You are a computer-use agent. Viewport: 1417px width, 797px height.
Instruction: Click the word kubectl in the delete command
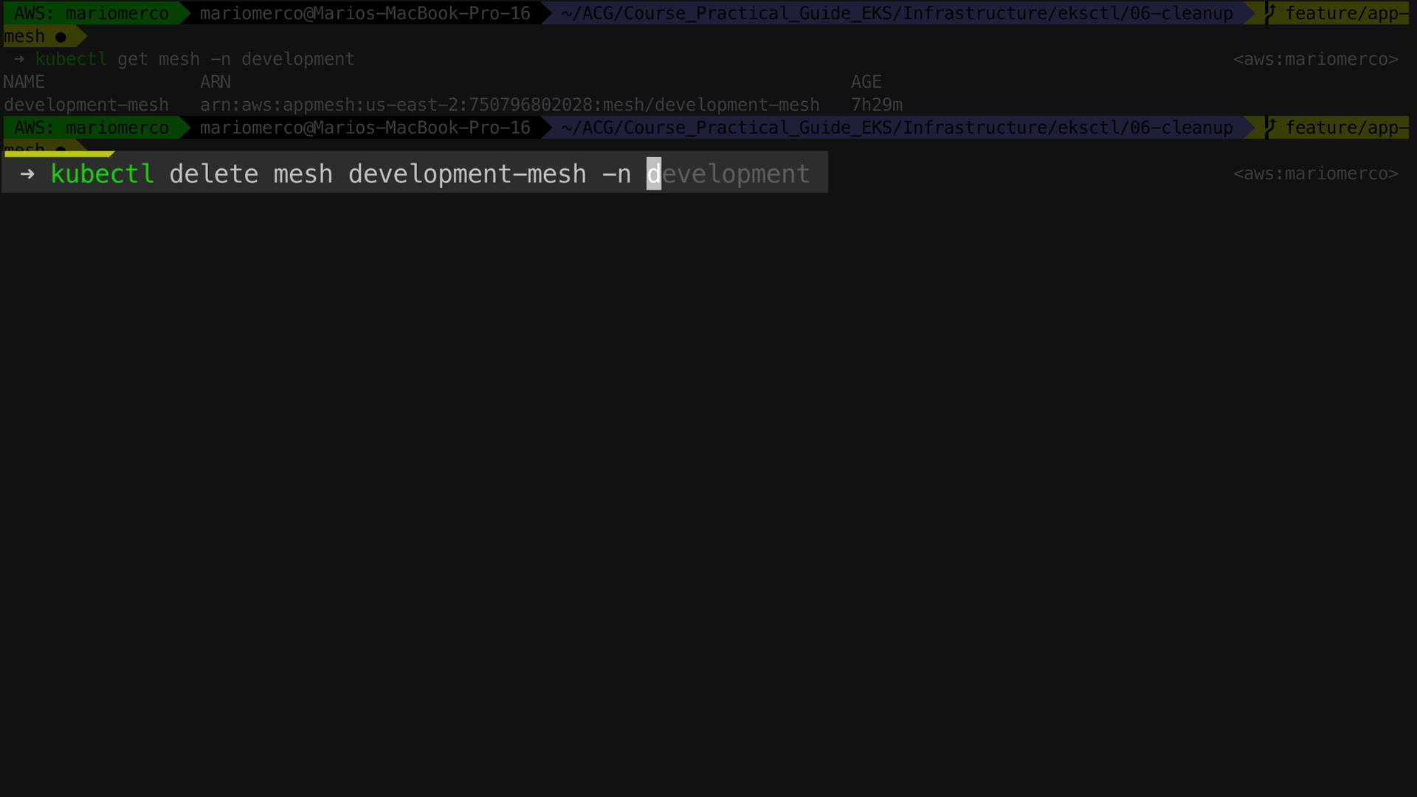point(102,174)
